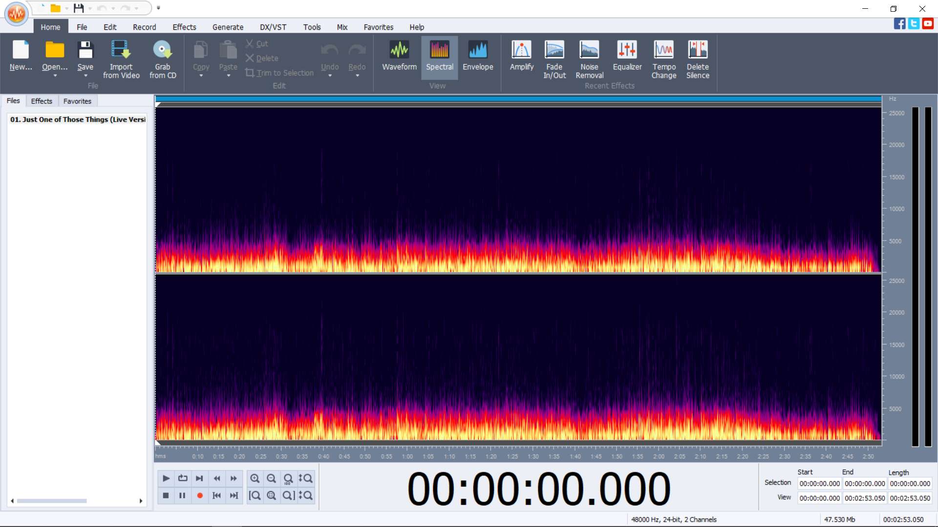The image size is (938, 527).
Task: Open the File ribbon tab
Action: tap(82, 27)
